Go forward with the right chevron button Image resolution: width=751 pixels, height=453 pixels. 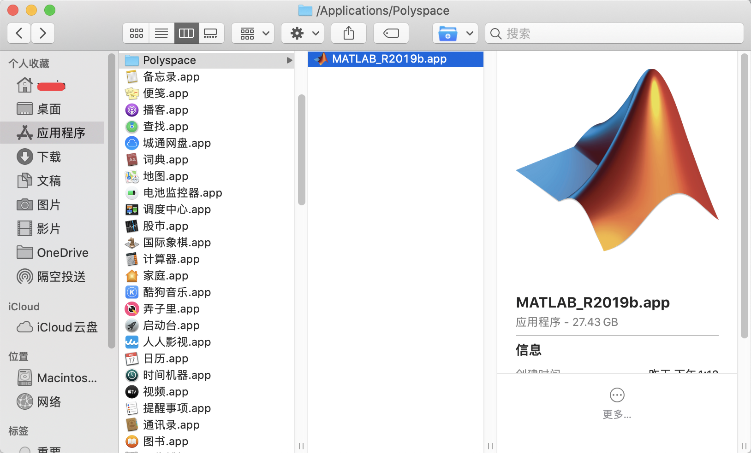pyautogui.click(x=43, y=33)
